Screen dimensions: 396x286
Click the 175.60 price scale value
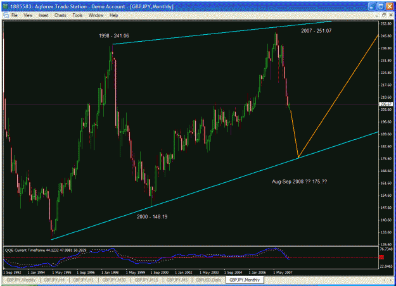(x=386, y=159)
